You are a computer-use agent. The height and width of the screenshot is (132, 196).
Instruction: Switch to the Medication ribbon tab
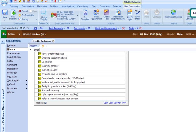click(42, 6)
